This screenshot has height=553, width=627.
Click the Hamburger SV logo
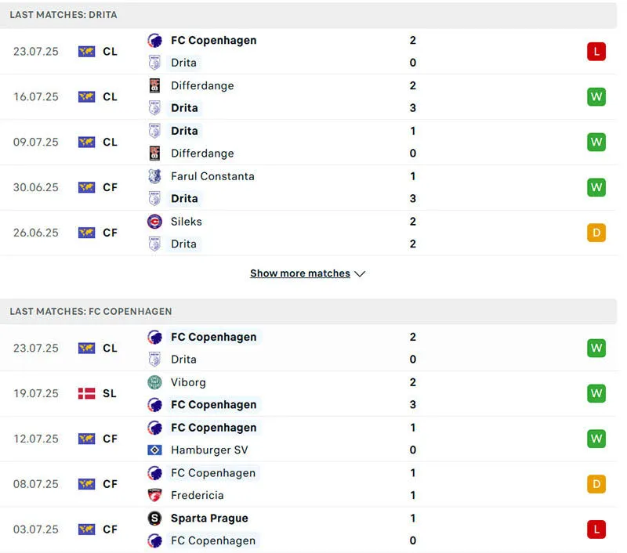[154, 450]
